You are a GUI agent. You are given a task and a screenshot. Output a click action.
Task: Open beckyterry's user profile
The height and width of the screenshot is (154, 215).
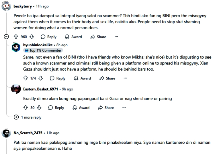tap(22, 6)
